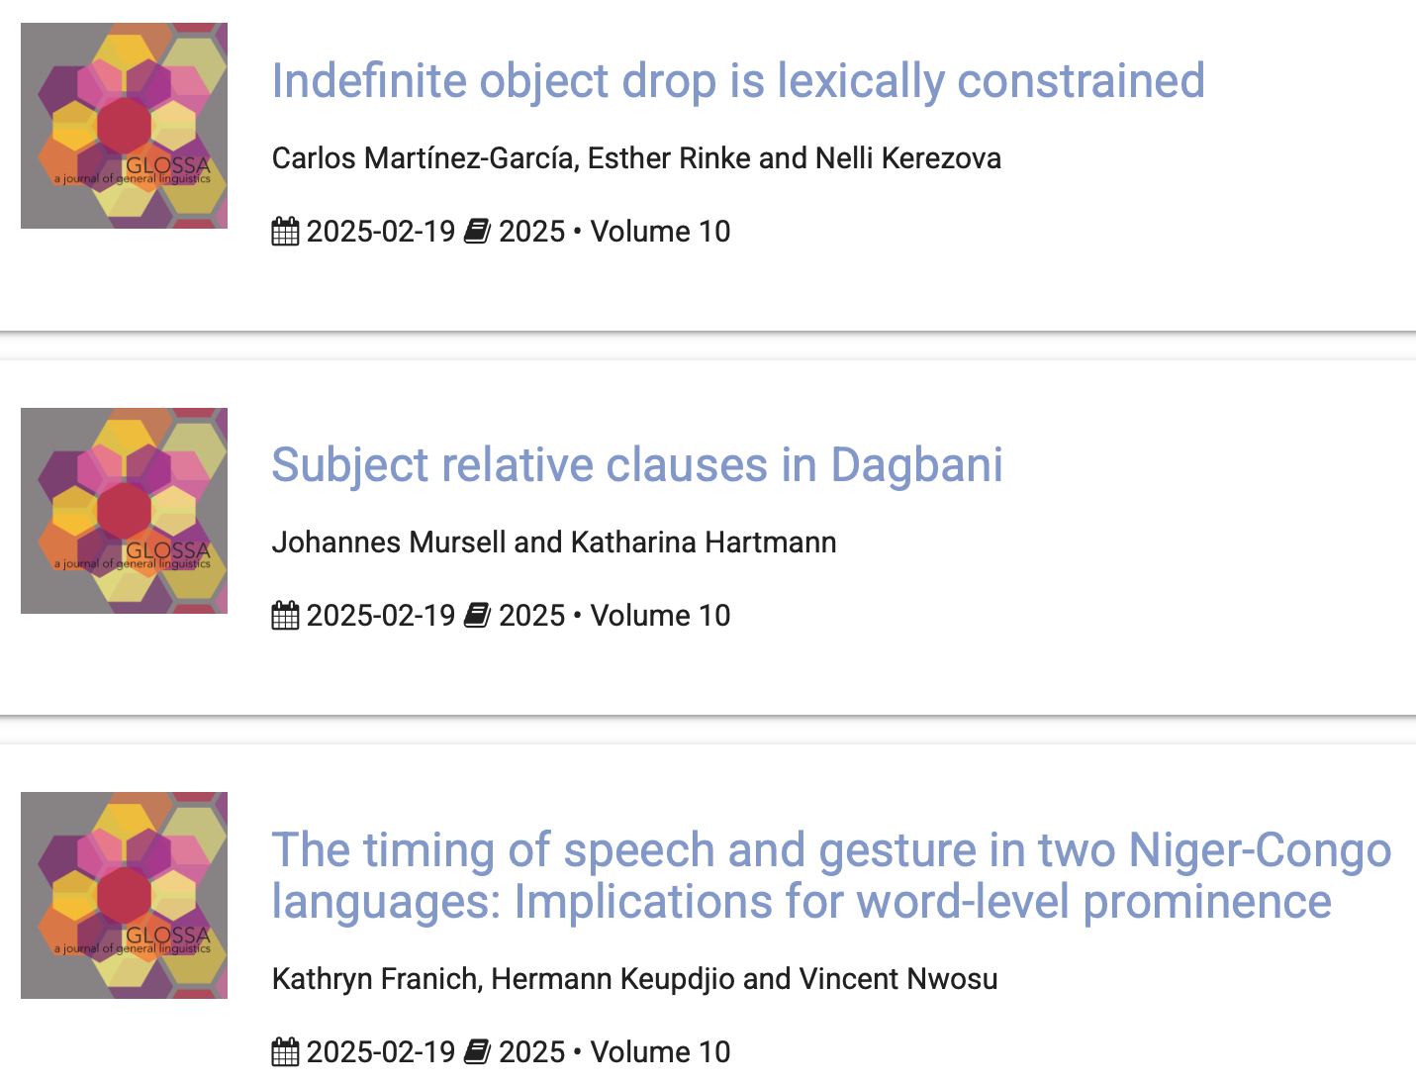Image resolution: width=1416 pixels, height=1086 pixels.
Task: Click "2025 • Volume 10" under the Niger-Congo article
Action: [614, 1052]
